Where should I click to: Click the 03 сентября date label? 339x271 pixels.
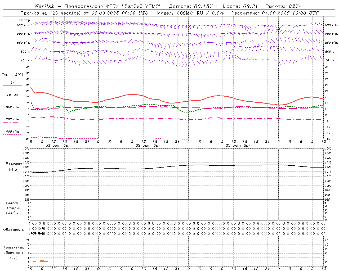[238, 146]
